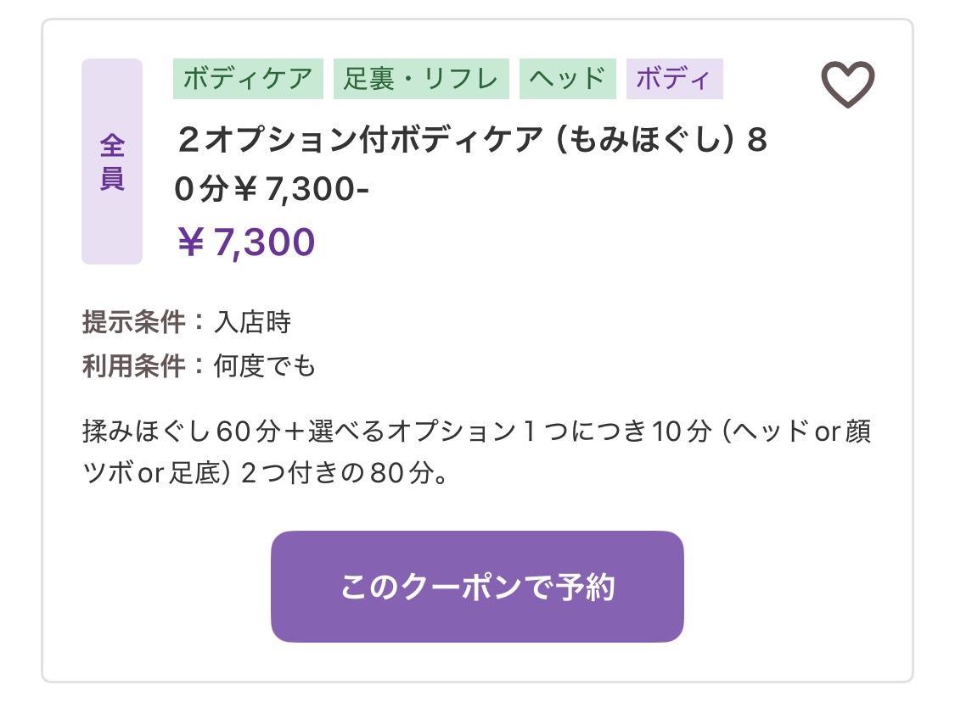The height and width of the screenshot is (713, 955).
Task: Click the 何度でも usage value
Action: click(x=264, y=366)
